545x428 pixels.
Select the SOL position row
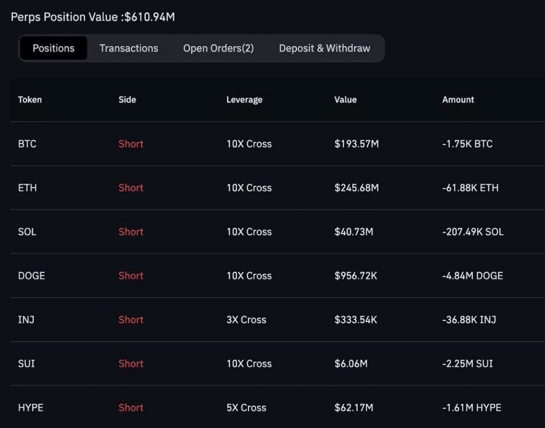click(27, 232)
